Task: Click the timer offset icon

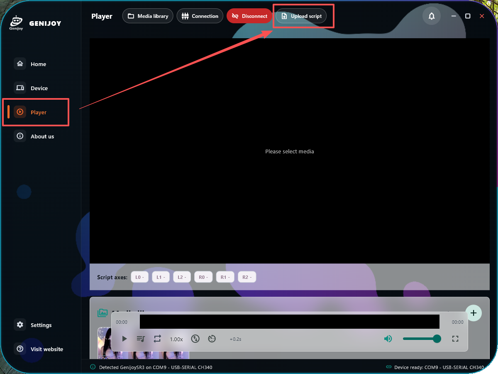Action: point(212,339)
